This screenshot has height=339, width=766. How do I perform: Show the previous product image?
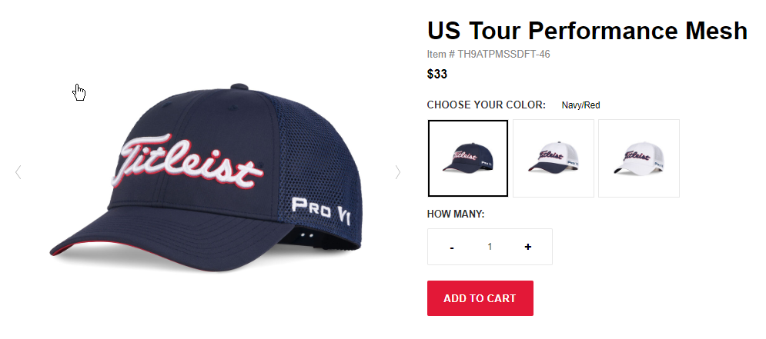click(x=18, y=172)
